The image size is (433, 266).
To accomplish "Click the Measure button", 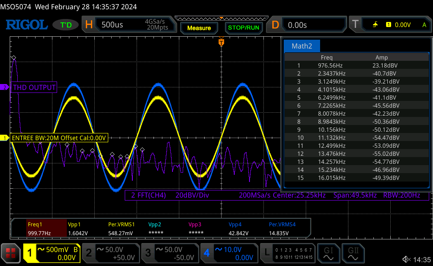I will point(199,28).
